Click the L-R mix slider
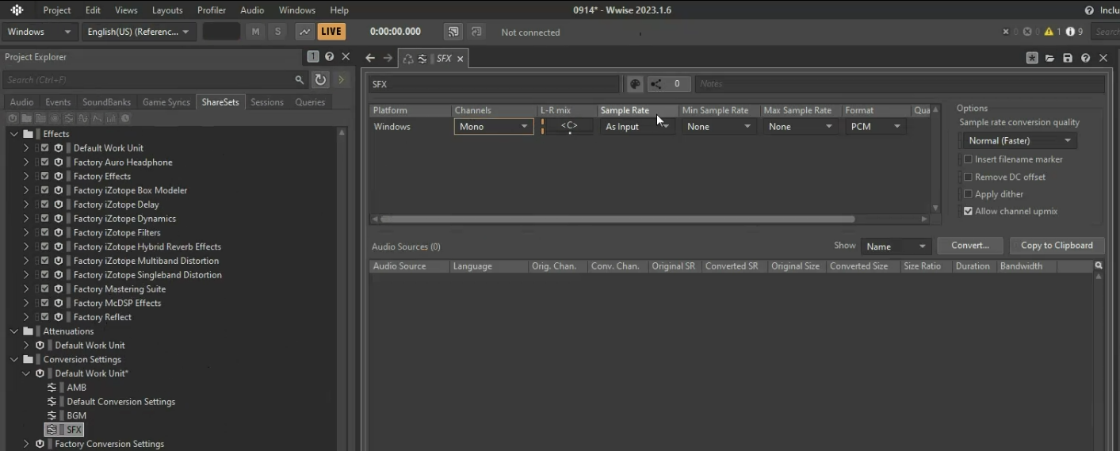 click(x=569, y=126)
